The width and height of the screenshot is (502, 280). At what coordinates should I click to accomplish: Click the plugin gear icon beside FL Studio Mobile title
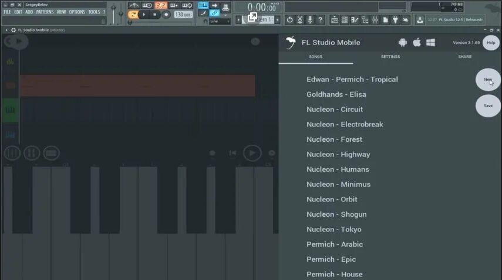pyautogui.click(x=14, y=30)
